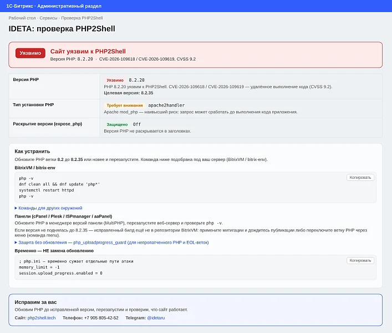Click the Раскрытие версии (expose_php) label
The image size is (392, 333).
pyautogui.click(x=48, y=124)
